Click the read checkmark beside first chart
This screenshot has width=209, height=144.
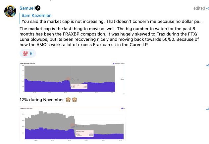click(x=207, y=65)
